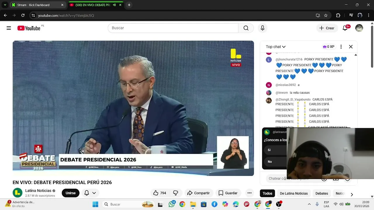Go back in browser history

point(5,15)
